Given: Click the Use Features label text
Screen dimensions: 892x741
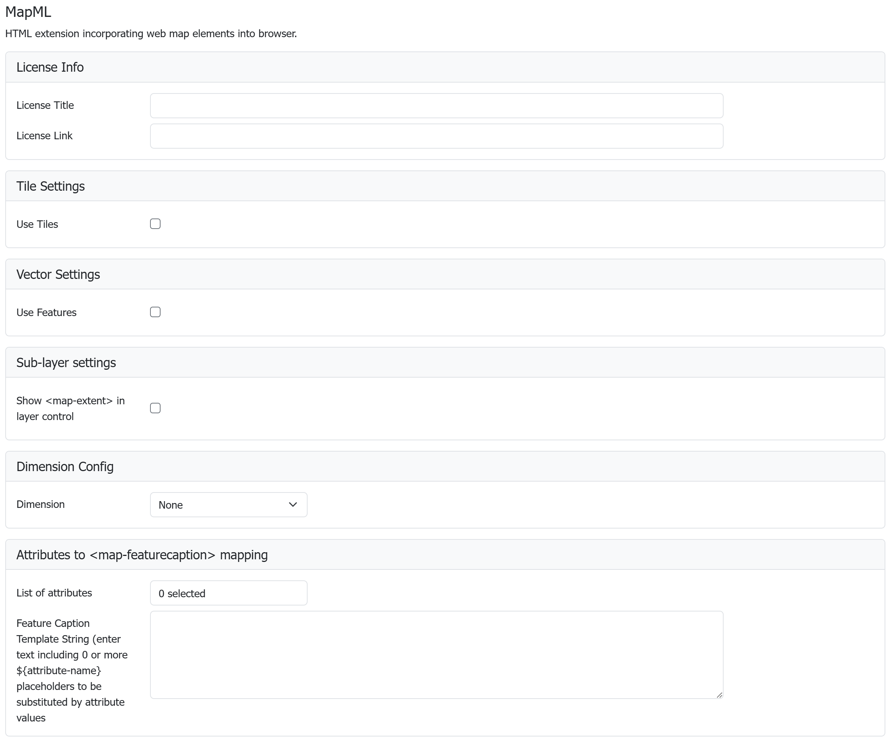Looking at the screenshot, I should click(46, 312).
